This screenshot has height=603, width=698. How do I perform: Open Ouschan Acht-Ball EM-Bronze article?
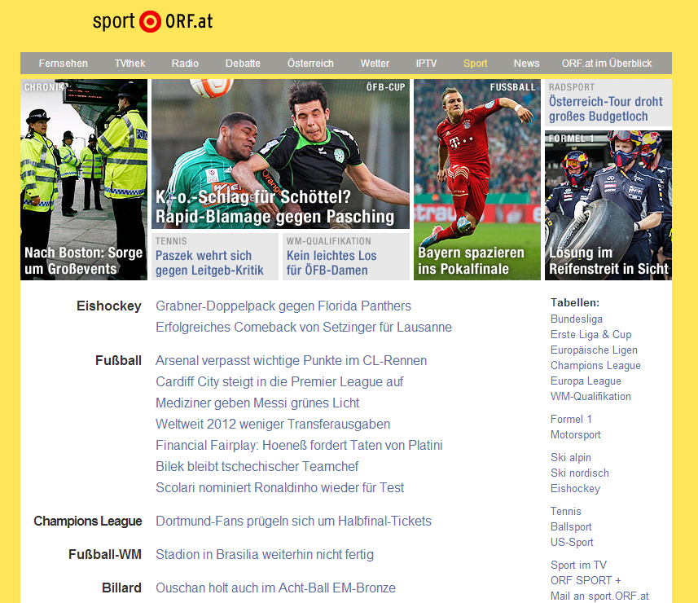(275, 588)
